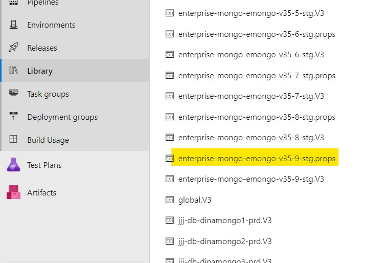The width and height of the screenshot is (391, 263).
Task: Click the Deployment groups icon
Action: click(14, 117)
